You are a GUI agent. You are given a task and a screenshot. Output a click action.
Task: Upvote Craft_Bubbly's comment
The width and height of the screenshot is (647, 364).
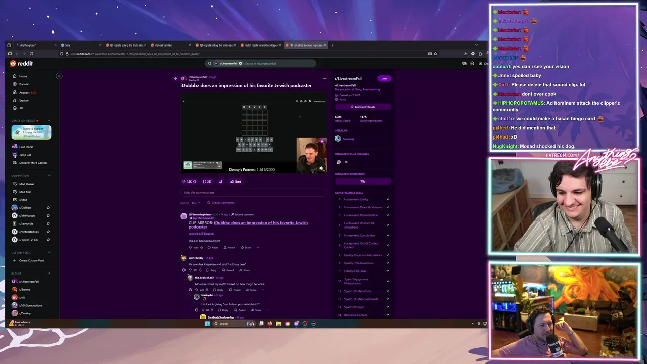191,270
